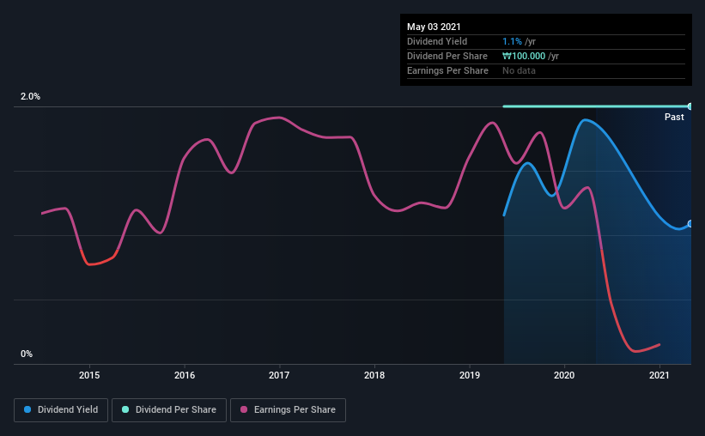Image resolution: width=705 pixels, height=436 pixels.
Task: Click the ₩100.000 dividend per share value
Action: click(x=524, y=56)
